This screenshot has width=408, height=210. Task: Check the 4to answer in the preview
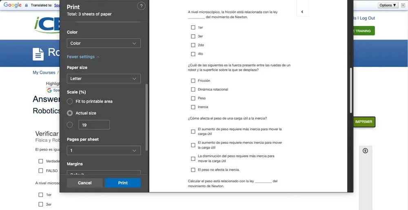tap(193, 54)
